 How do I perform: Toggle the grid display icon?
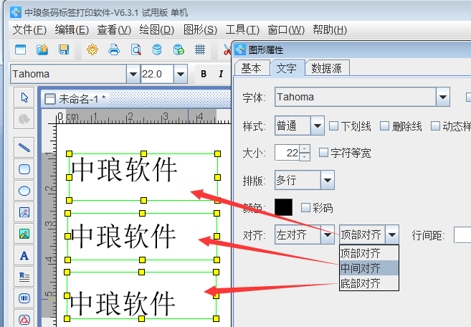(x=200, y=49)
